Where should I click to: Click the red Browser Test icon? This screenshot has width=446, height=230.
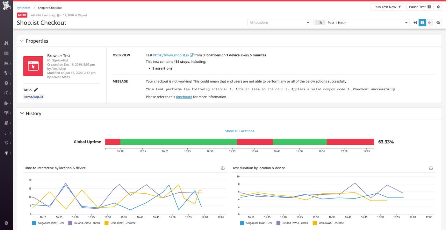pyautogui.click(x=33, y=66)
